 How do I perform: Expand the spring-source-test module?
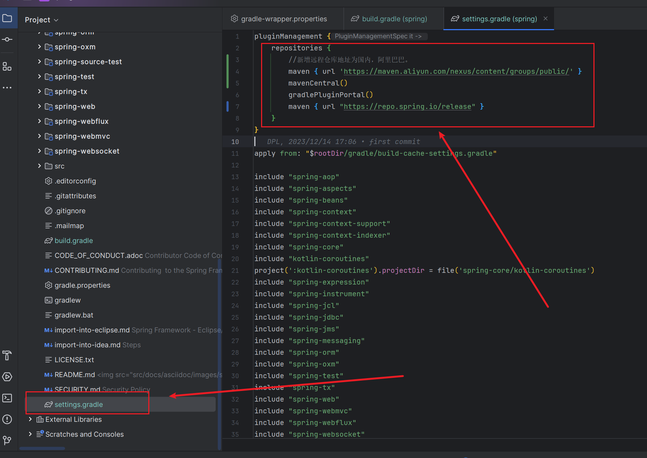pos(39,61)
